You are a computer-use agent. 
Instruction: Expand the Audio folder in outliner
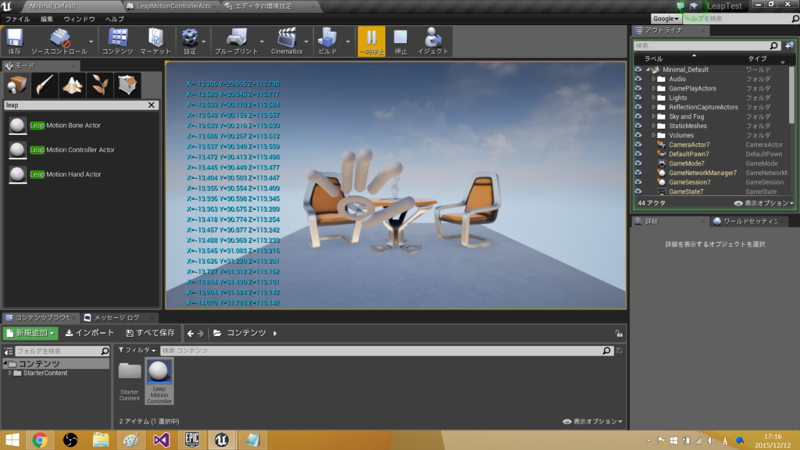click(x=654, y=79)
